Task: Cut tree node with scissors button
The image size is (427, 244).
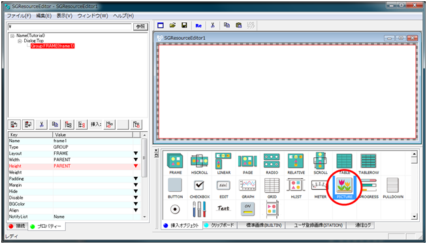Action: pos(41,125)
